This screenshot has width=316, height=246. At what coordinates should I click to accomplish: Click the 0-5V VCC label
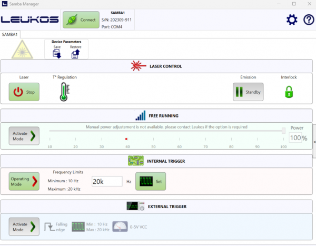pos(139,227)
